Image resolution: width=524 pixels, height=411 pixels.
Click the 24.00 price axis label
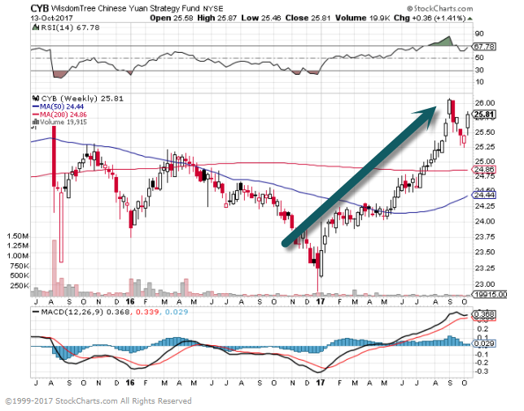(x=485, y=221)
